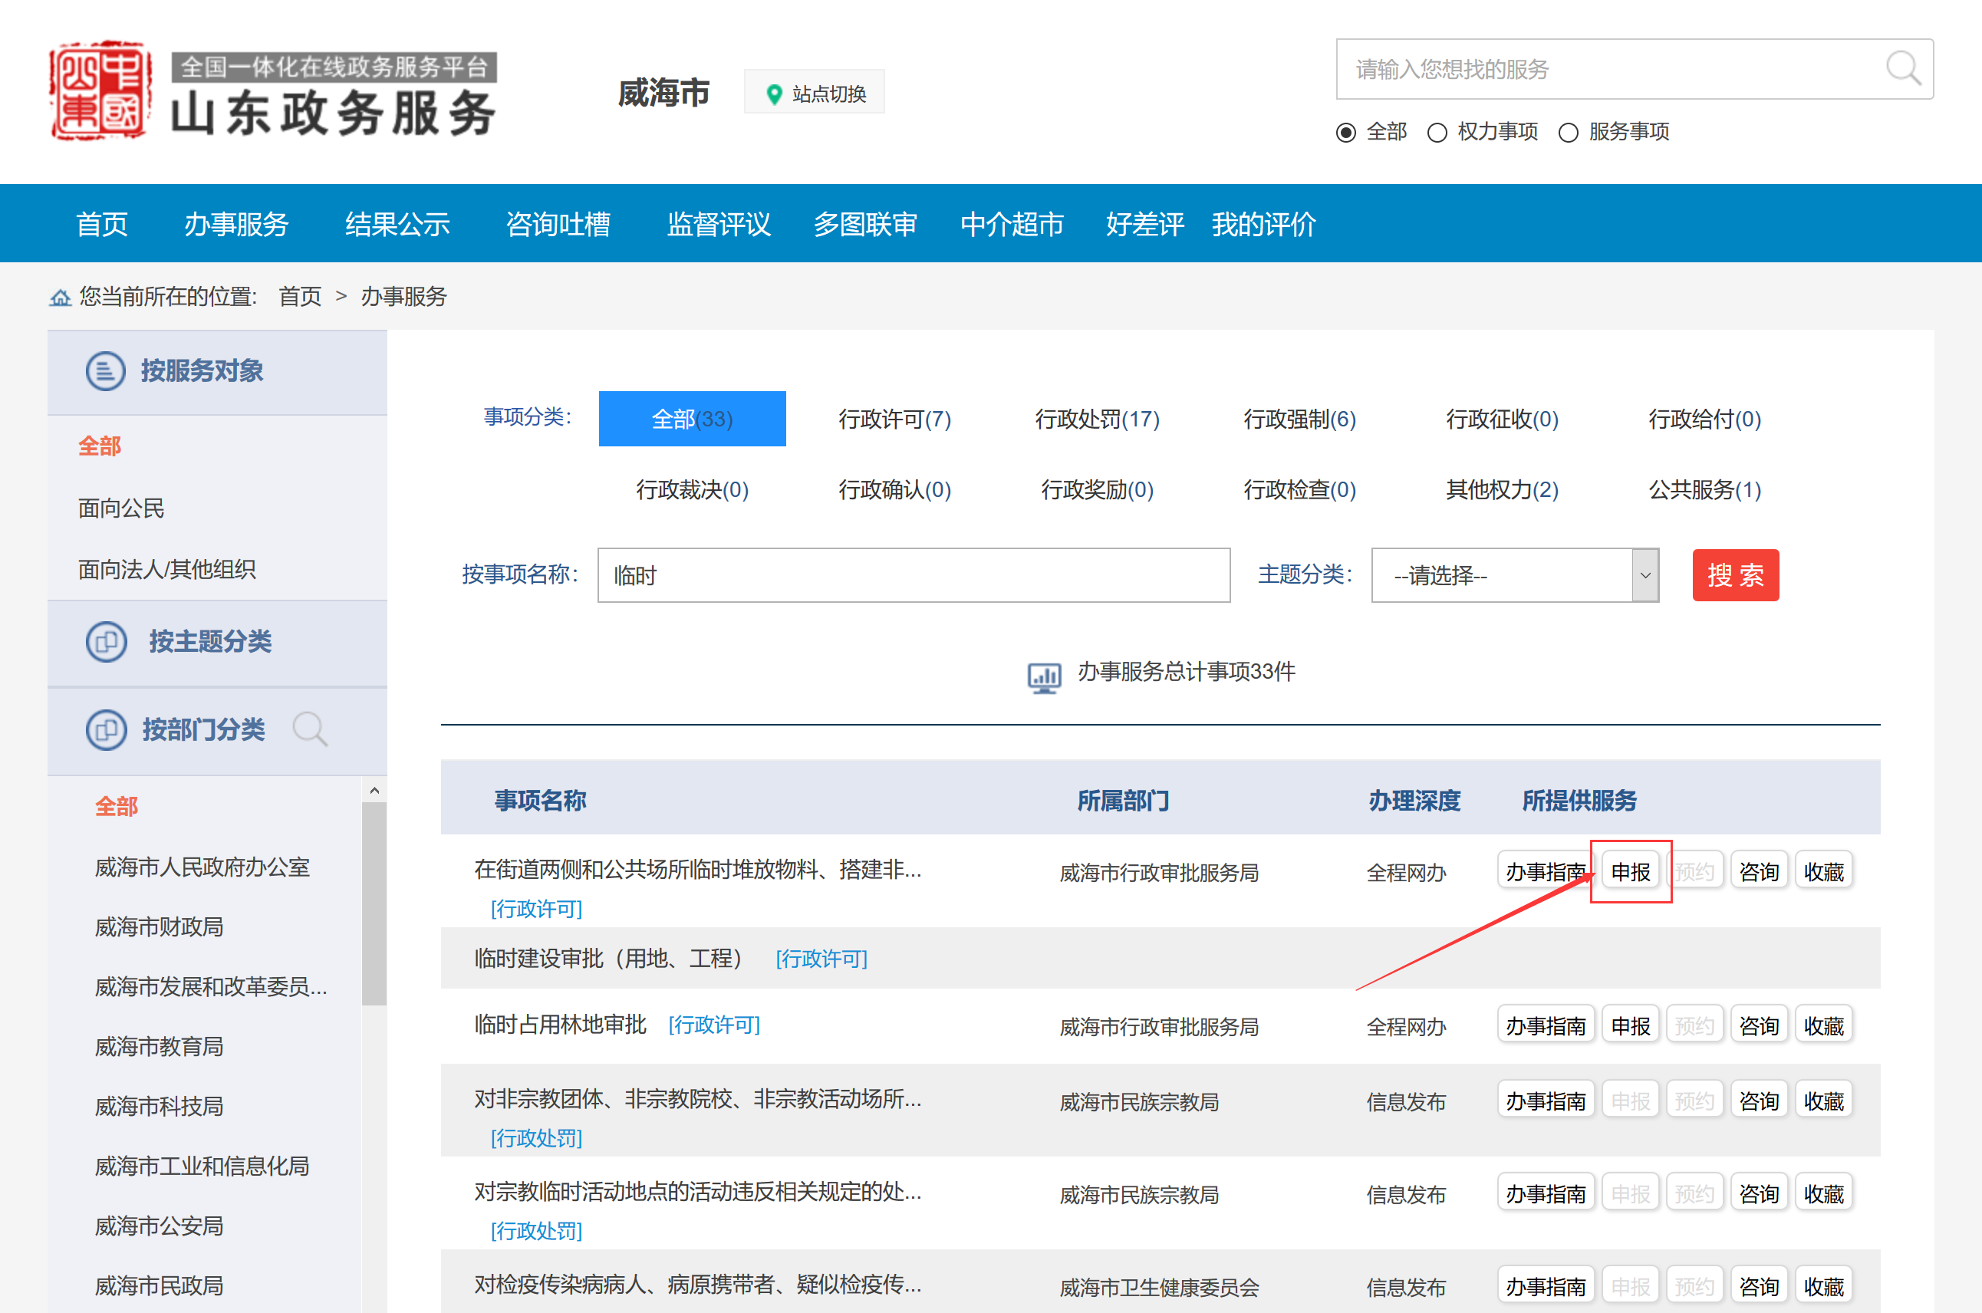Click the home icon in breadcrumb

[x=61, y=298]
